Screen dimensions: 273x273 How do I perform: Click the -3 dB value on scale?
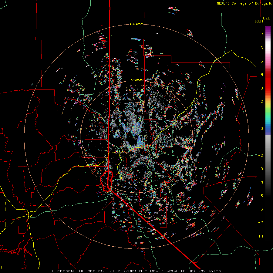[261, 169]
